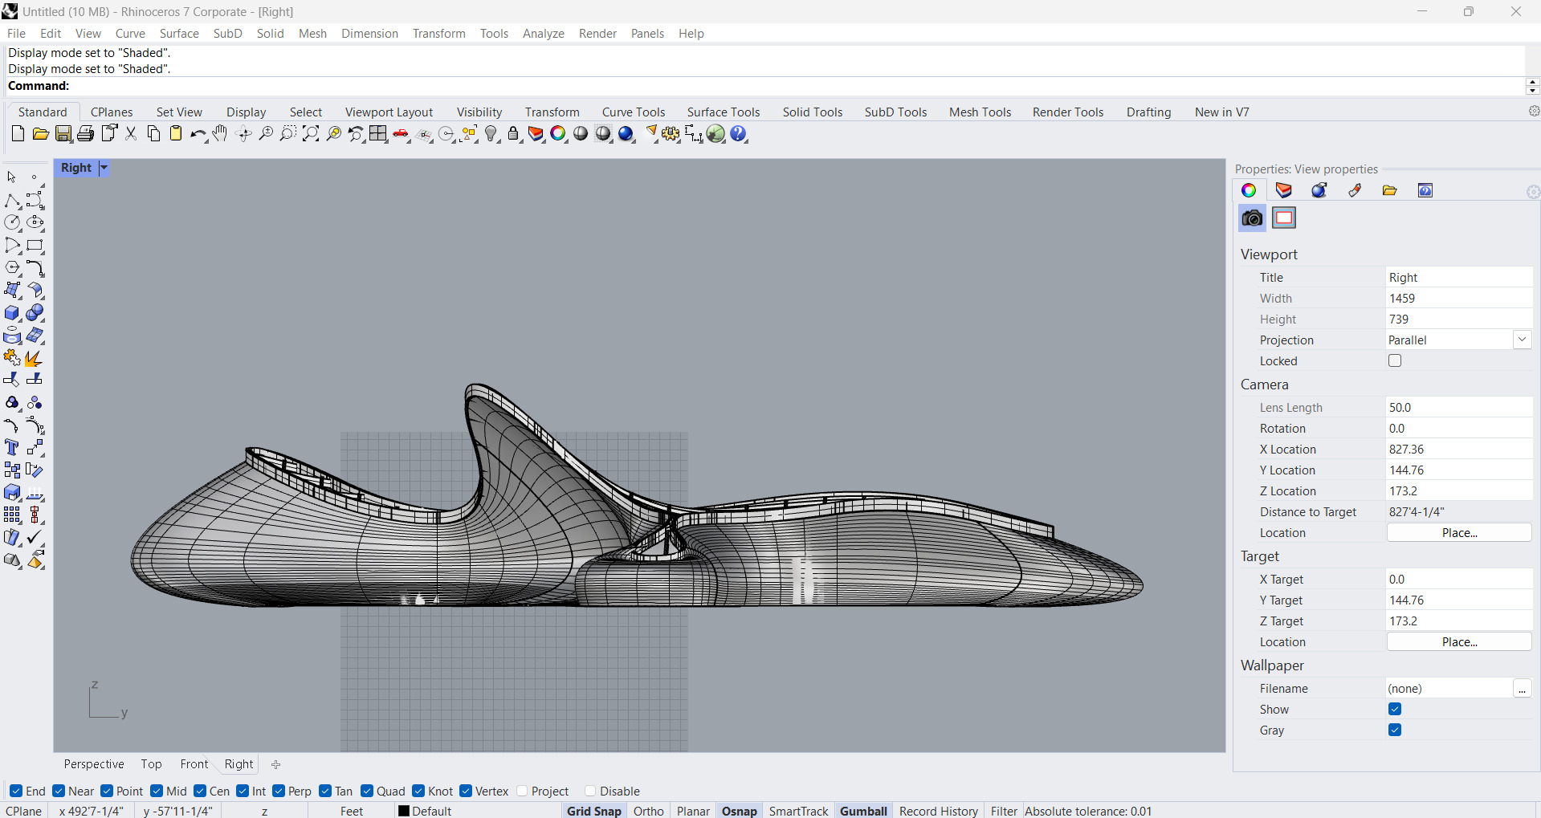Select the Box solid tool in sidebar
The image size is (1541, 818).
click(x=12, y=313)
